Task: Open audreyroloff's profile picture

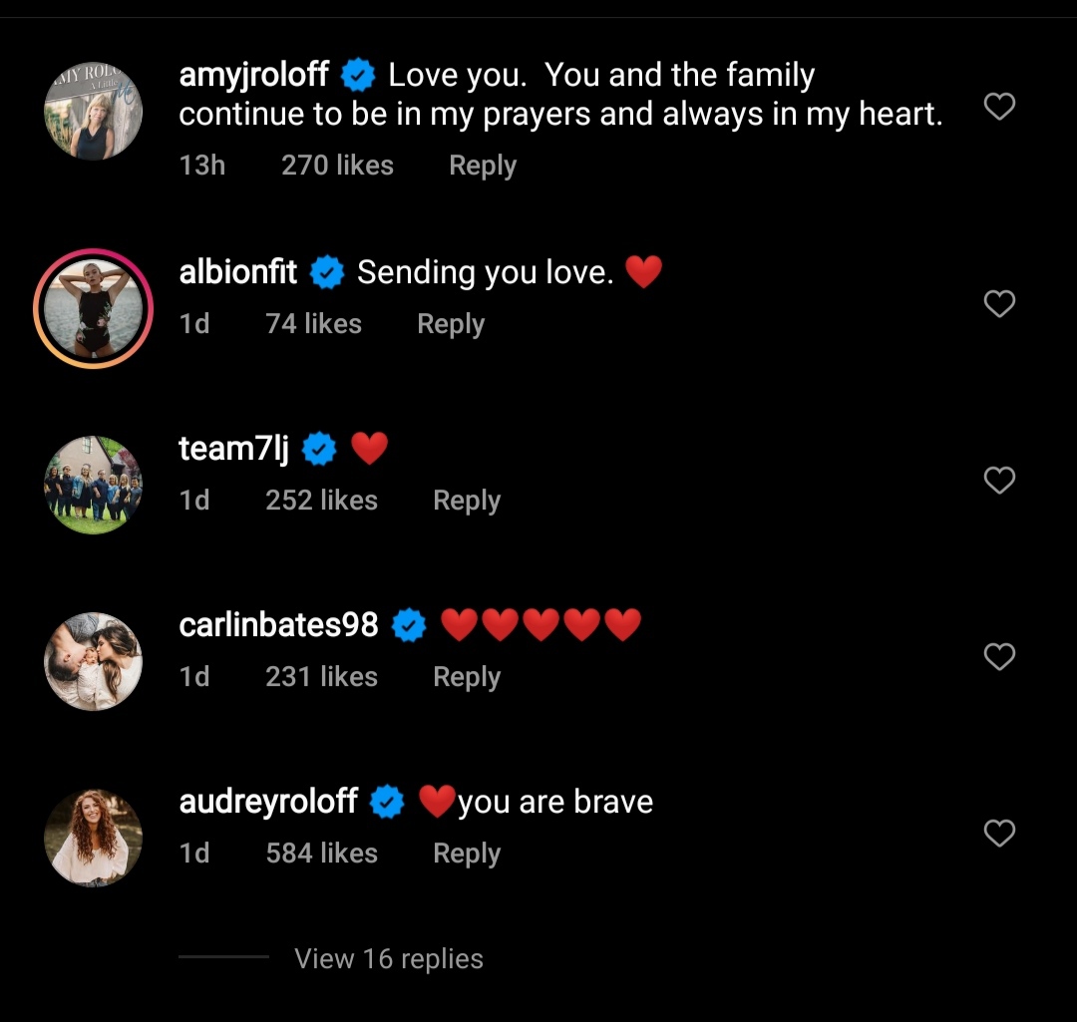Action: (93, 838)
